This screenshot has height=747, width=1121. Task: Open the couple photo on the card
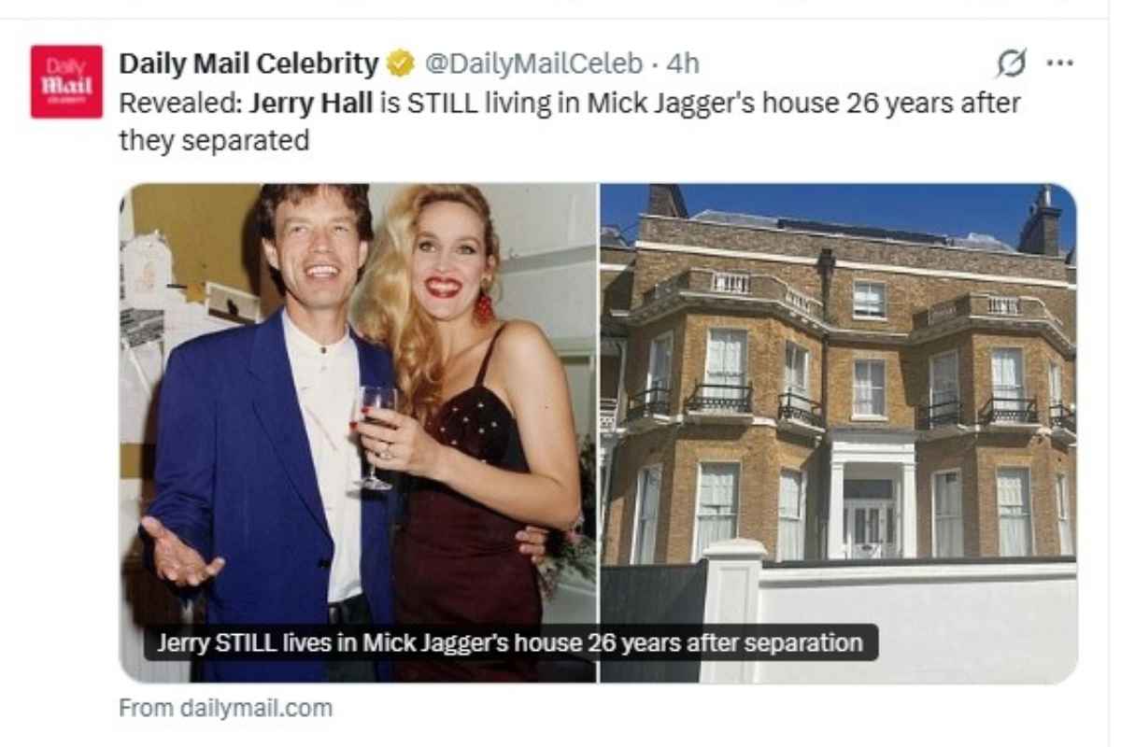[x=358, y=432]
